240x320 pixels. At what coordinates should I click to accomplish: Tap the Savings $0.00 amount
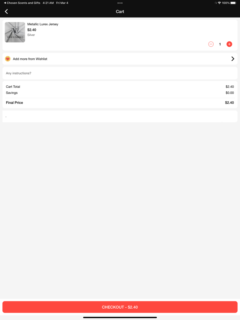point(230,93)
